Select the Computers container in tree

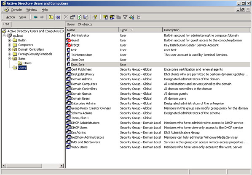click(26, 45)
